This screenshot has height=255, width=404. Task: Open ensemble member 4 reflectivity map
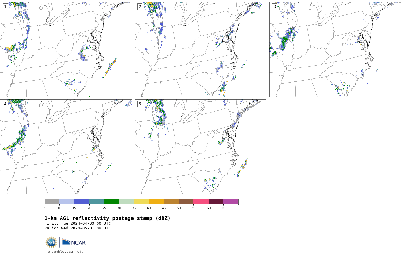(x=66, y=147)
